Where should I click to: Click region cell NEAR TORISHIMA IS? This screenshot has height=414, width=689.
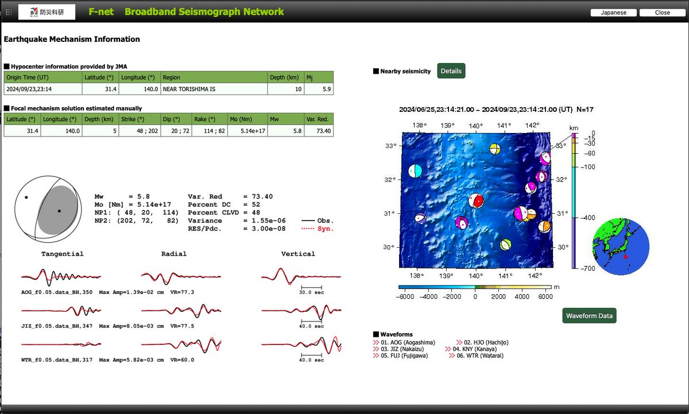click(214, 89)
